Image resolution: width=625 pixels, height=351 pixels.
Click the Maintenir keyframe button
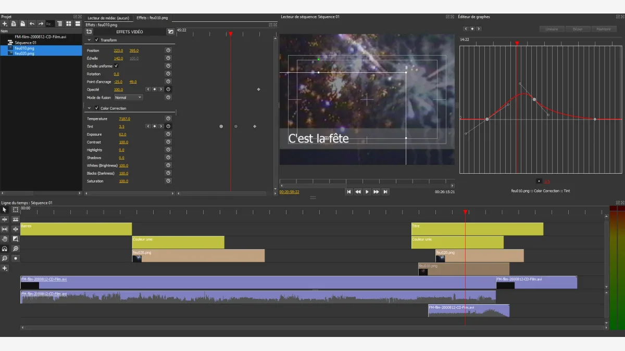point(604,29)
